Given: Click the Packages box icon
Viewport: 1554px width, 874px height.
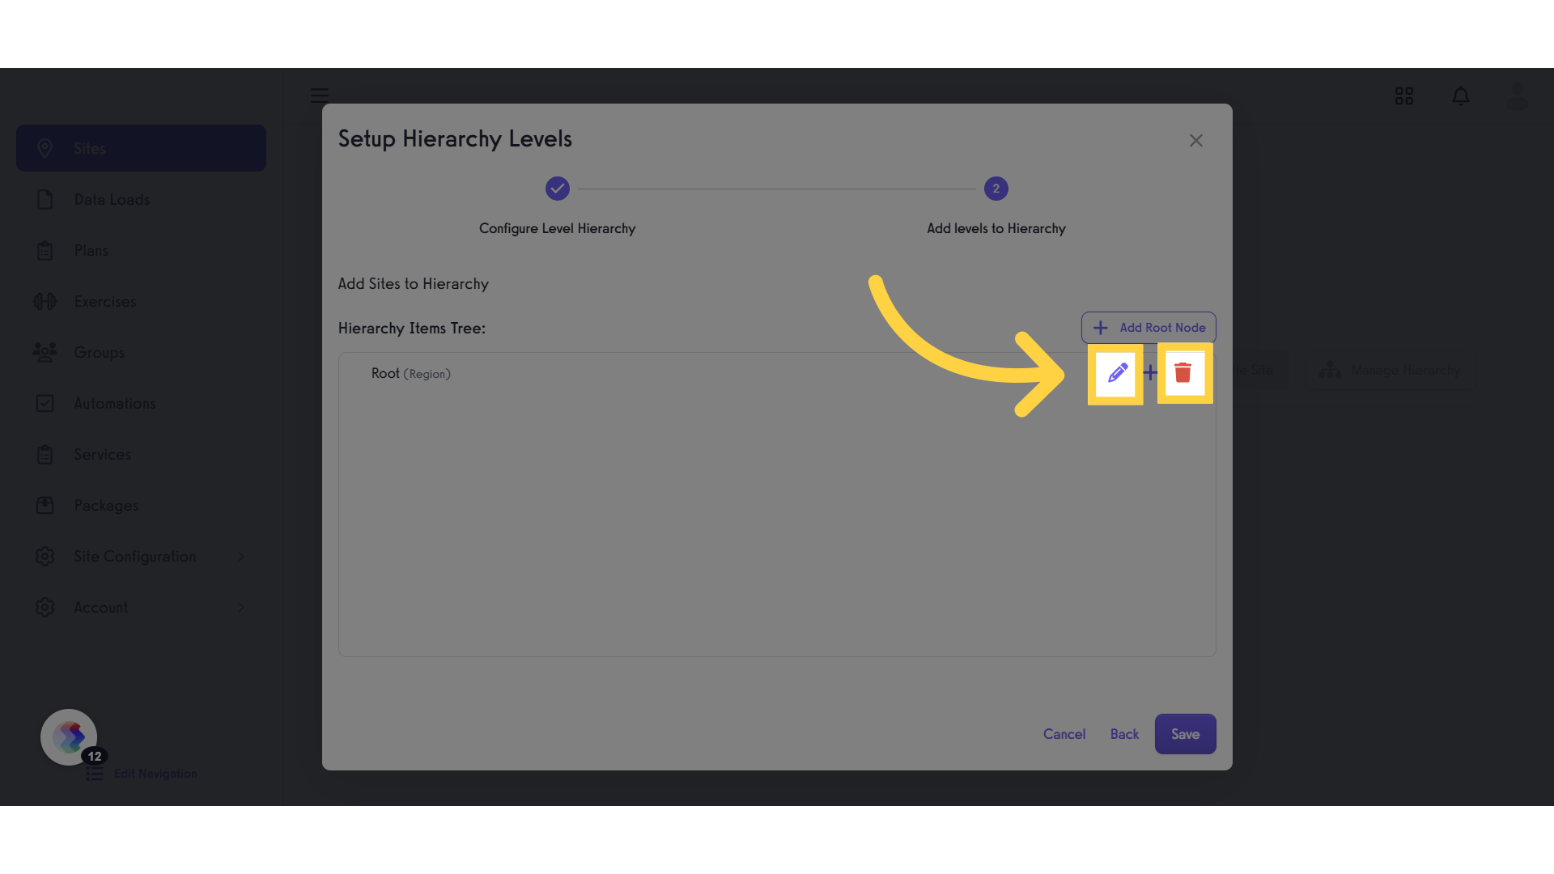Looking at the screenshot, I should (45, 505).
